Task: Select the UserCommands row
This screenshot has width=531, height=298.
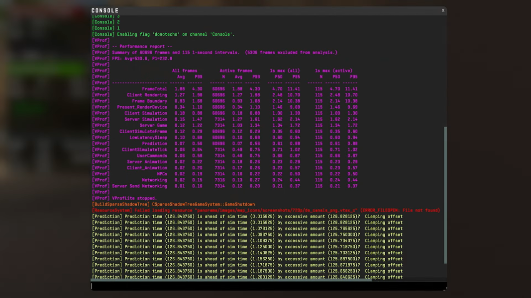Action: 152,155
